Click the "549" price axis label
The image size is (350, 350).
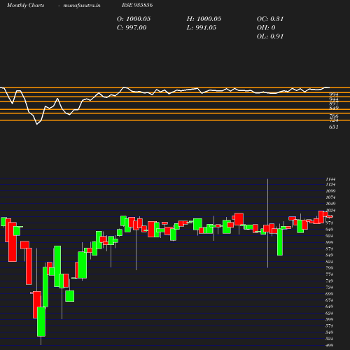tap(330, 332)
